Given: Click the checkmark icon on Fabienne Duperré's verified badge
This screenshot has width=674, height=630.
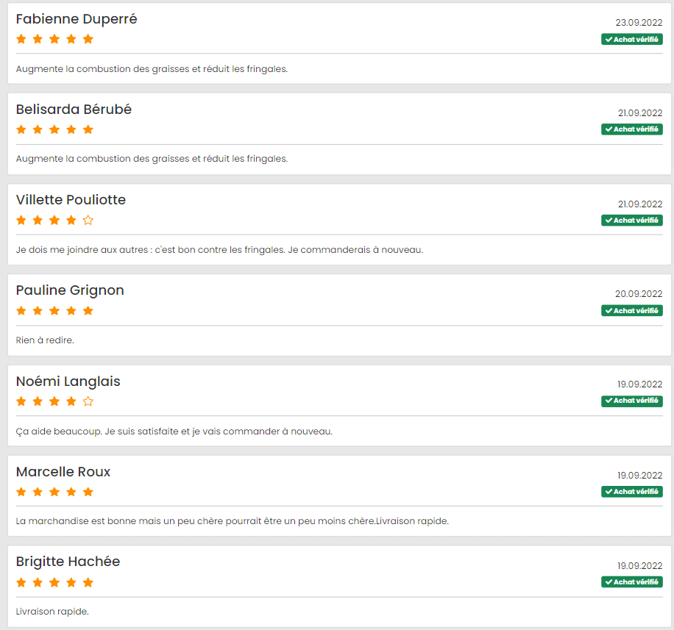Looking at the screenshot, I should pyautogui.click(x=608, y=39).
